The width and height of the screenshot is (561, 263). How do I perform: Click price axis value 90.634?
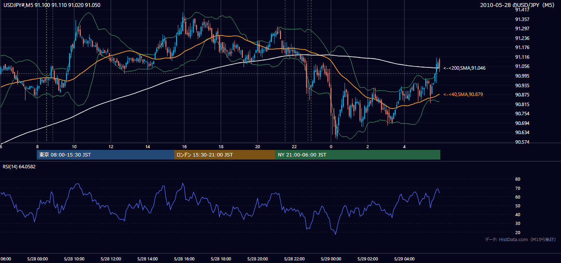click(x=522, y=132)
